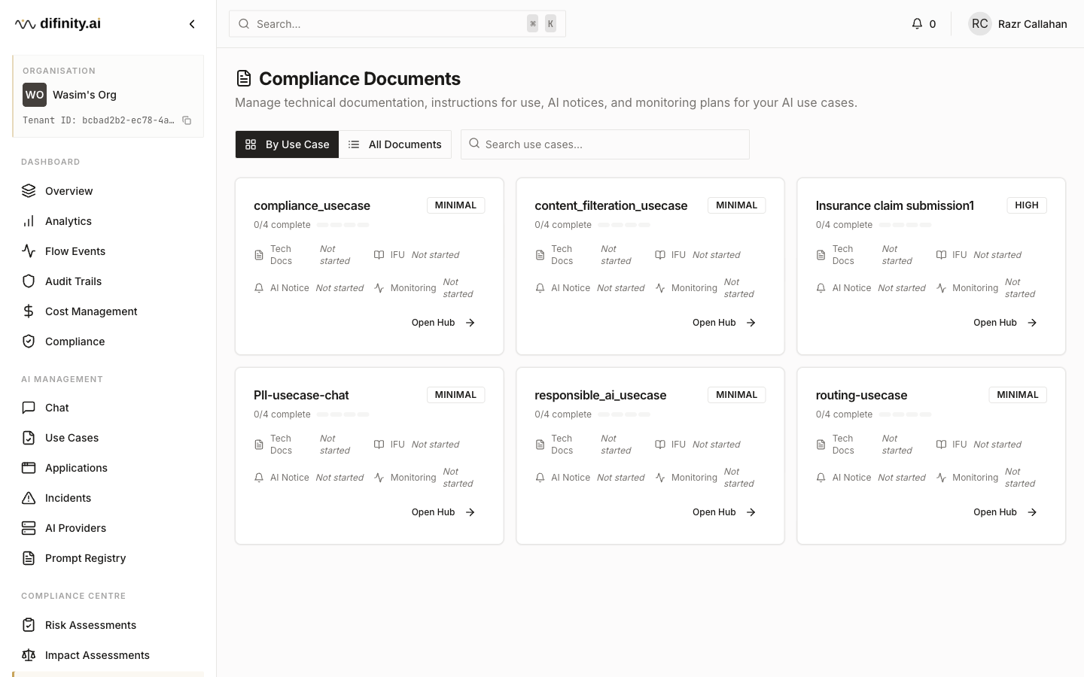Click the Incidents warning triangle icon

click(x=29, y=498)
